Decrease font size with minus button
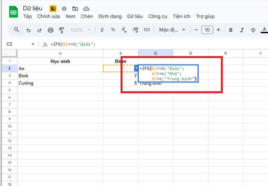 click(x=196, y=30)
